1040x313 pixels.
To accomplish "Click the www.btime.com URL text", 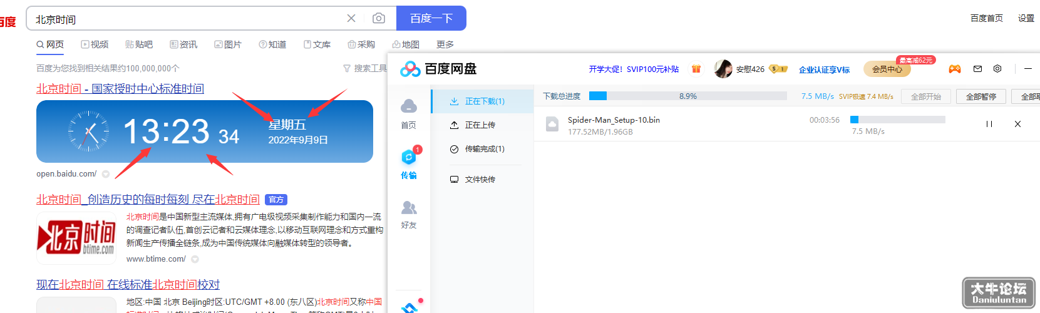I will 156,259.
